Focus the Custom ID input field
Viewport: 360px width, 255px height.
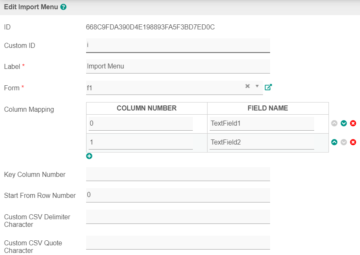tap(178, 45)
